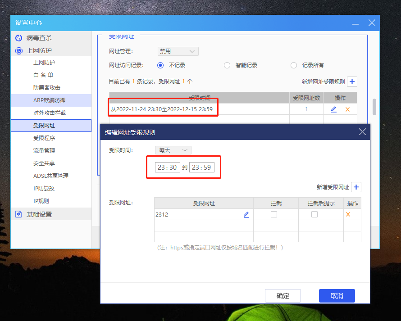Click the plus icon beside 新增受限网址
Viewport: 401px width, 321px height.
[x=356, y=187]
